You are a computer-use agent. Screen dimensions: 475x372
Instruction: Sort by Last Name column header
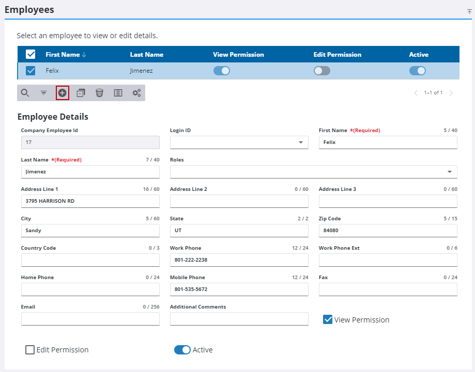pos(147,55)
